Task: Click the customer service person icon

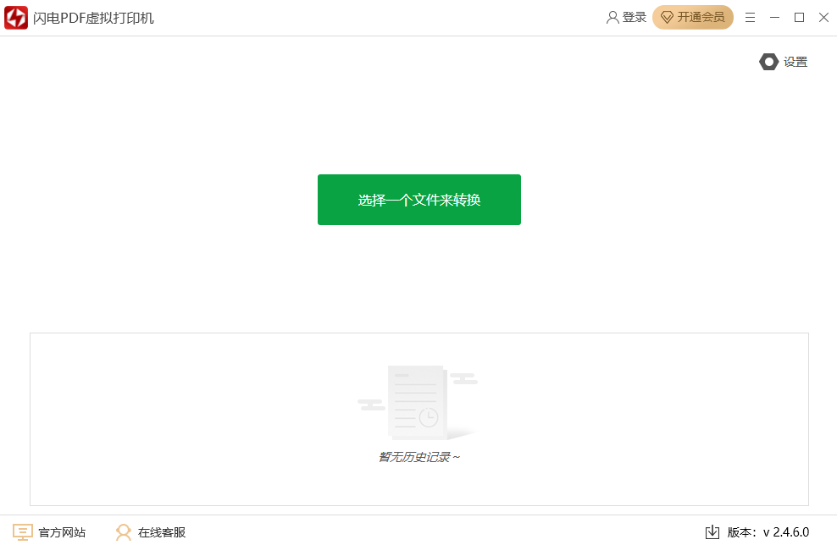Action: tap(124, 532)
